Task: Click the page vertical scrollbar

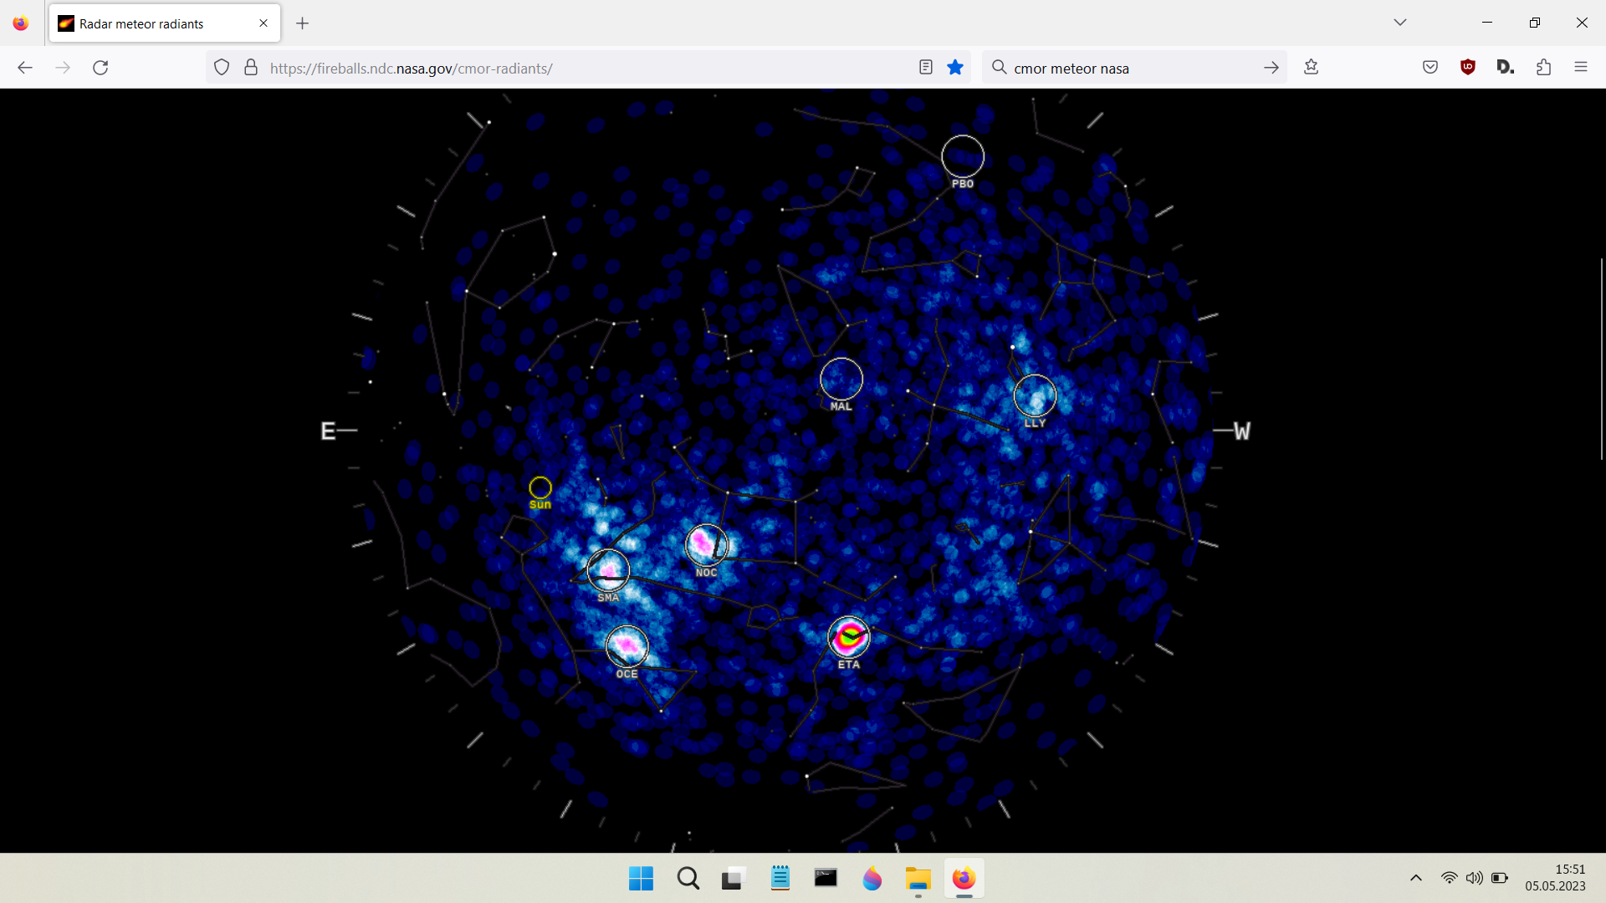Action: [1602, 360]
